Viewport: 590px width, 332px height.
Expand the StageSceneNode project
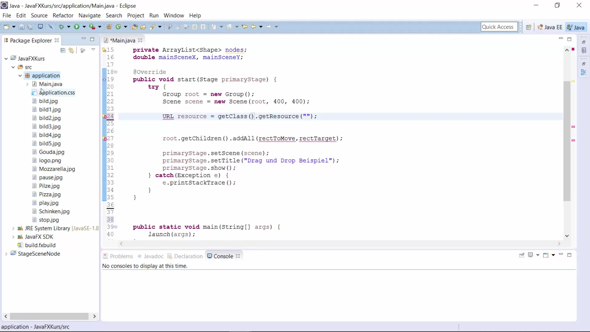[6, 254]
